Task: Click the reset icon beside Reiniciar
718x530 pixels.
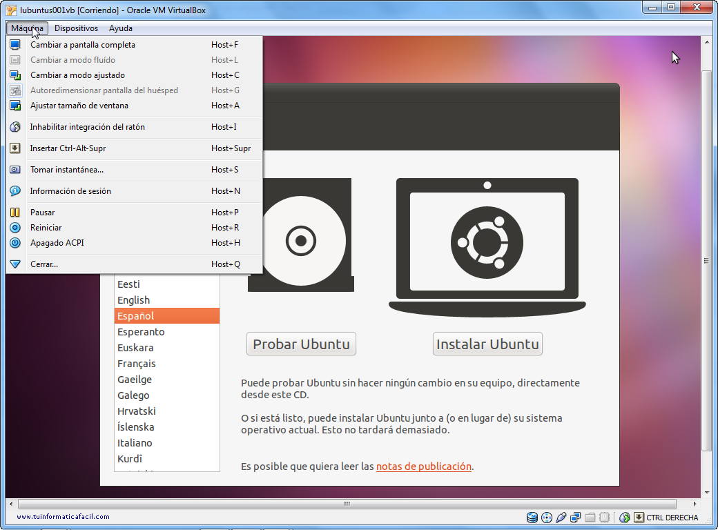Action: pos(15,228)
